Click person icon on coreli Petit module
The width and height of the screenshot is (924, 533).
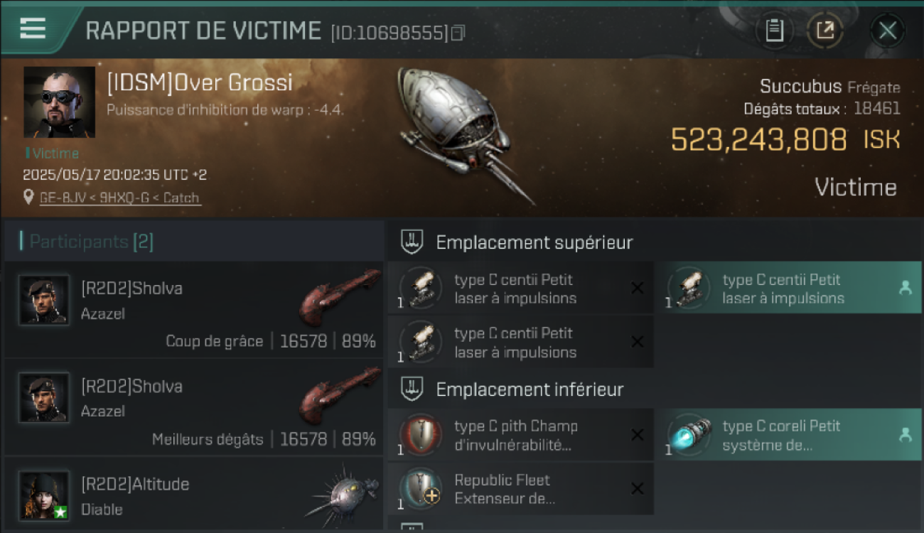click(905, 434)
